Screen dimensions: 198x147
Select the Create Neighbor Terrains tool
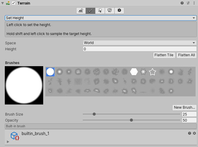(81, 11)
